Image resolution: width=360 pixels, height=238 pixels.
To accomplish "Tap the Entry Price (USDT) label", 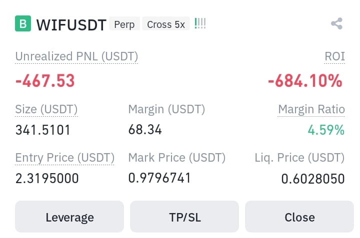I will [x=64, y=158].
